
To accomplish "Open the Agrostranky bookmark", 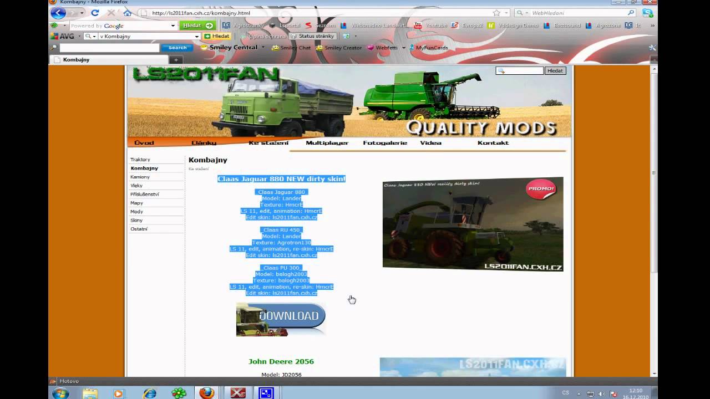I will tap(243, 25).
